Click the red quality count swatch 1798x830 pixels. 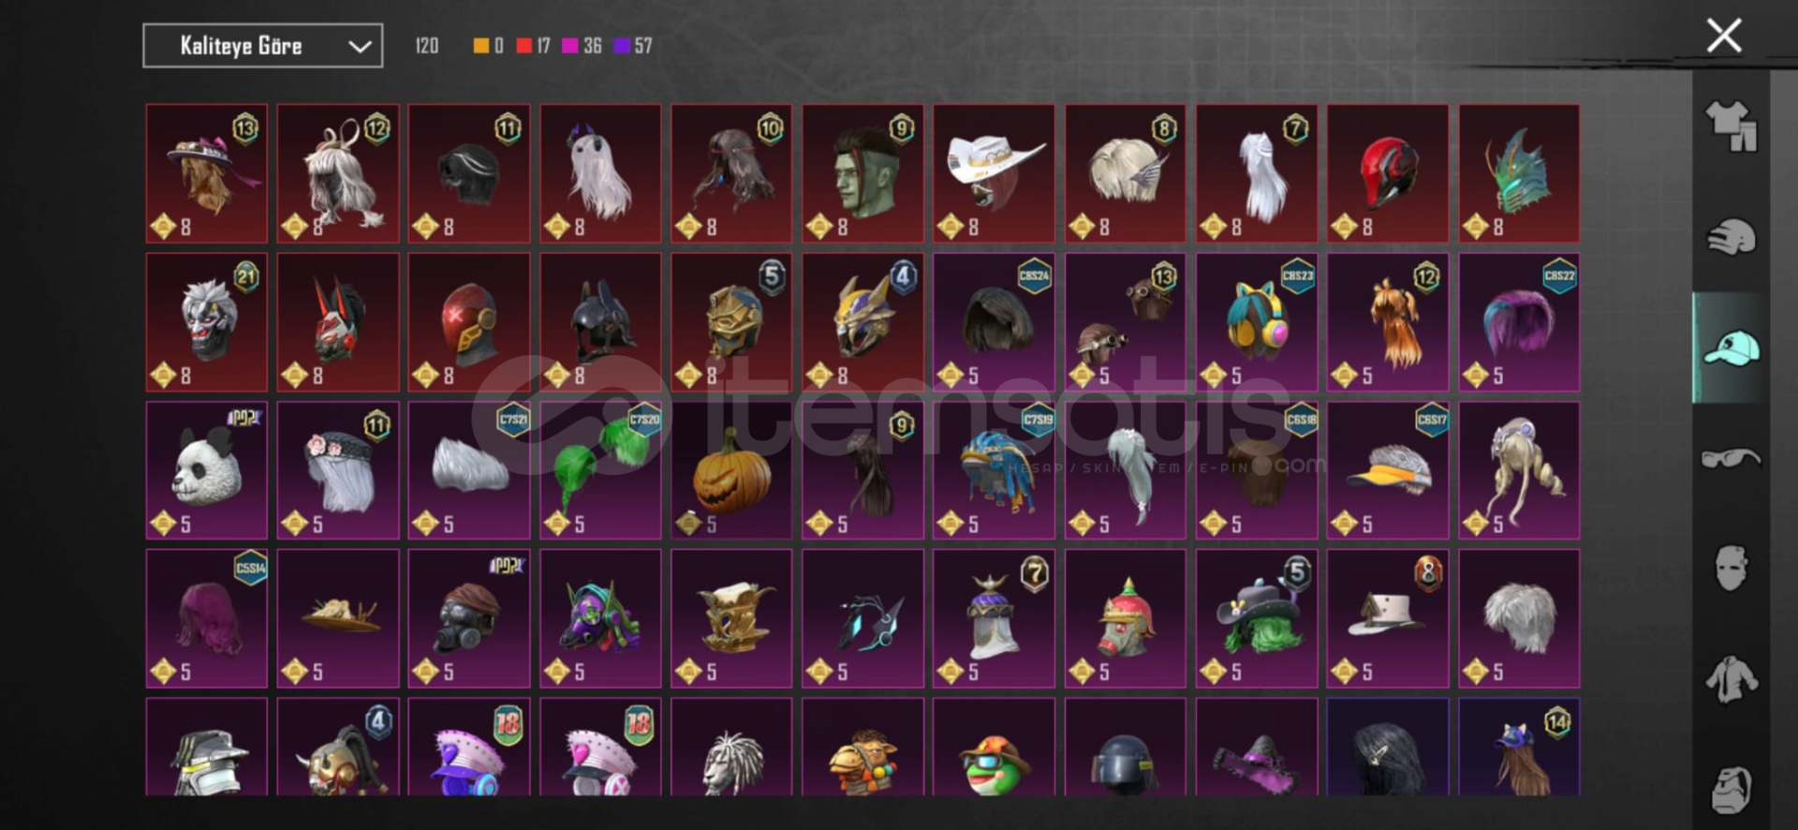524,46
